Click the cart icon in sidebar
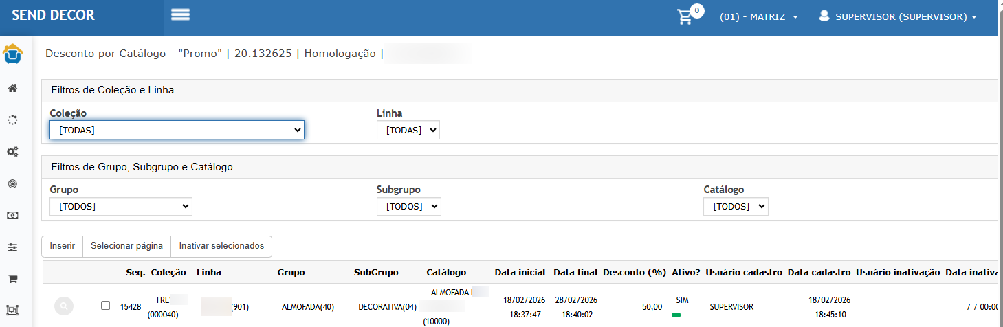Viewport: 1003px width, 327px height. (12, 278)
